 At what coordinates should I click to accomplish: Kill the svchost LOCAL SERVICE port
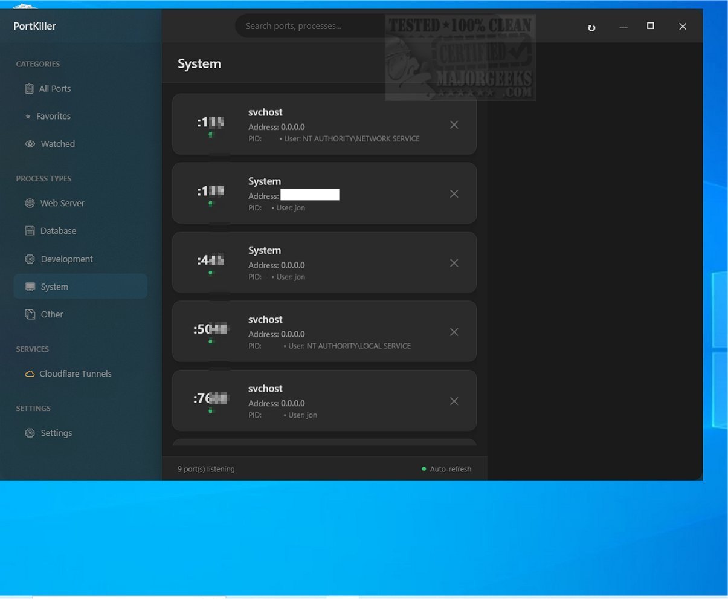[454, 332]
